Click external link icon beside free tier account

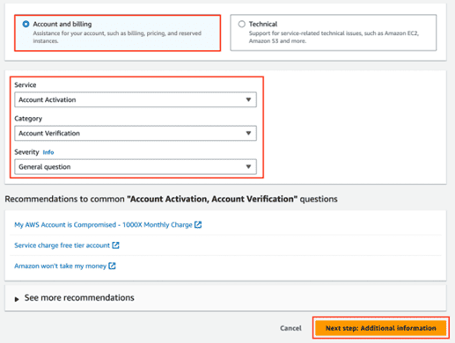point(115,245)
